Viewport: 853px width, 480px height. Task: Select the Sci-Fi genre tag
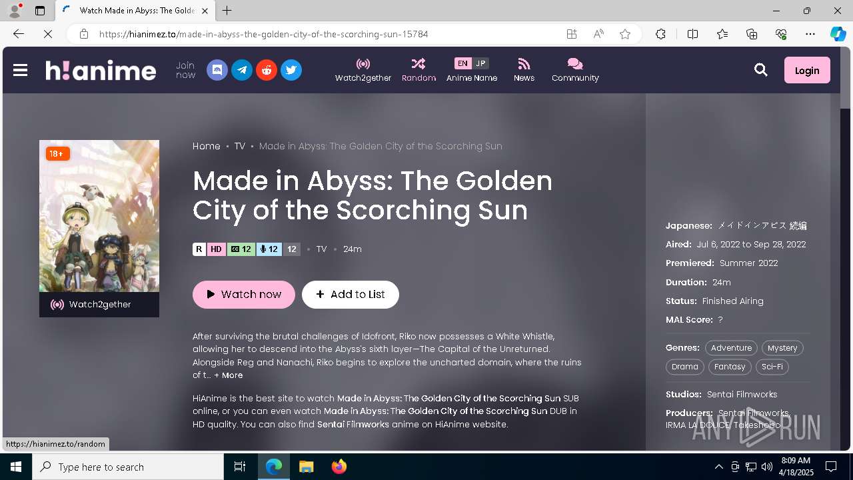click(x=772, y=367)
